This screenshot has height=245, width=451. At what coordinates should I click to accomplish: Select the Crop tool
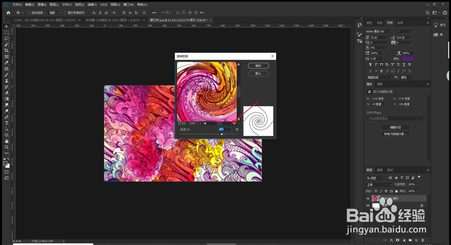coord(6,50)
